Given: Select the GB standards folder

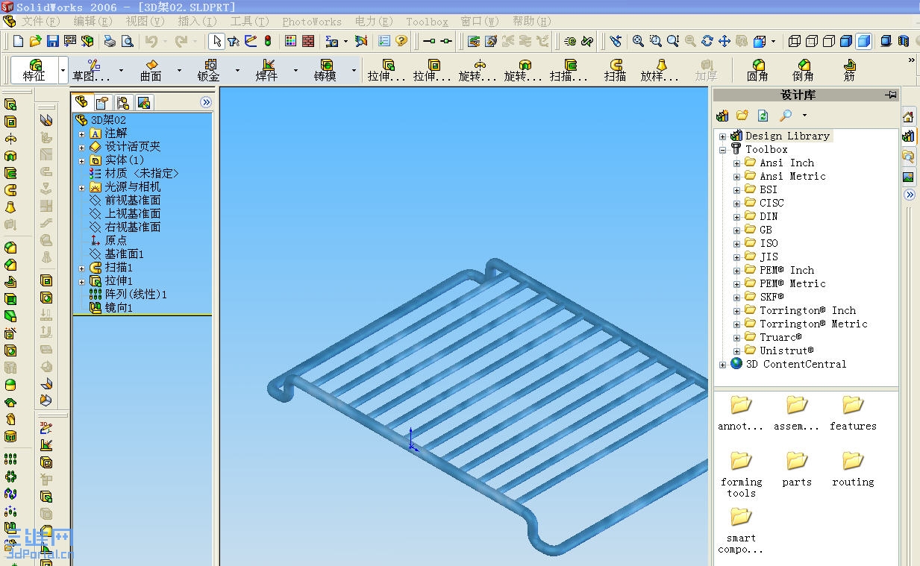Looking at the screenshot, I should tap(759, 230).
